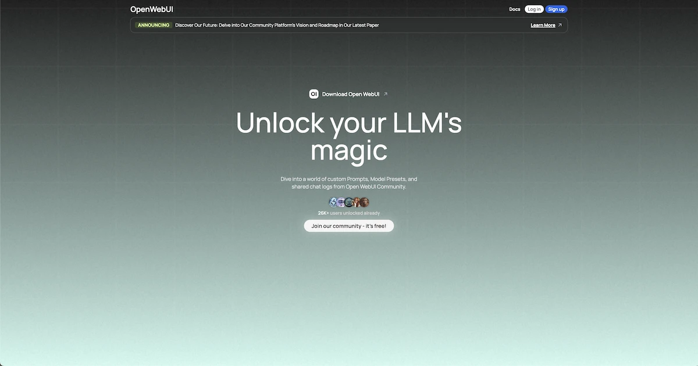698x366 pixels.
Task: Click the Dive into a world description paragraph
Action: [349, 183]
